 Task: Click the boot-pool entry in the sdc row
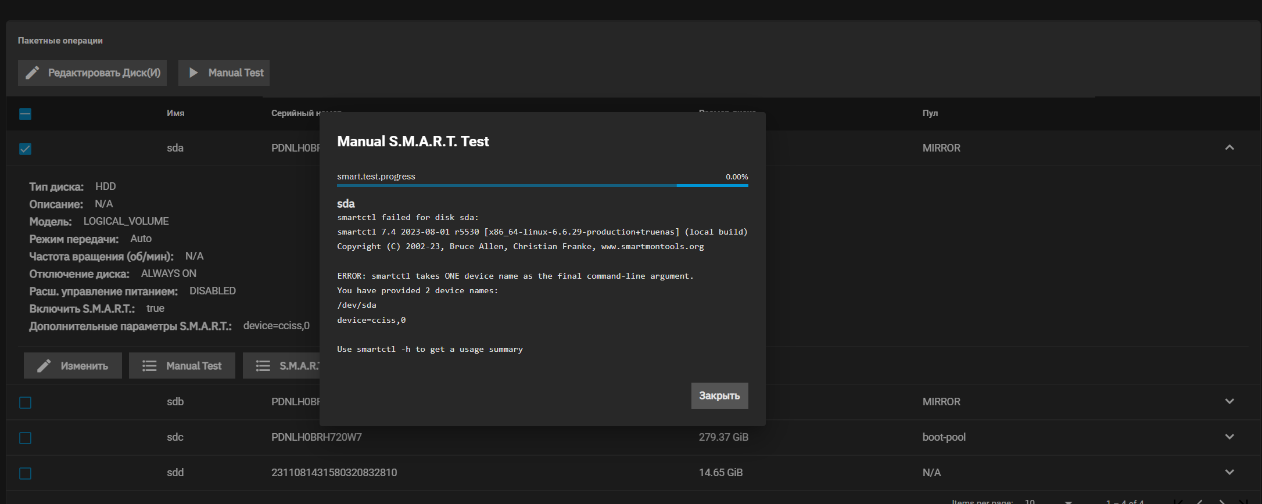click(x=944, y=437)
